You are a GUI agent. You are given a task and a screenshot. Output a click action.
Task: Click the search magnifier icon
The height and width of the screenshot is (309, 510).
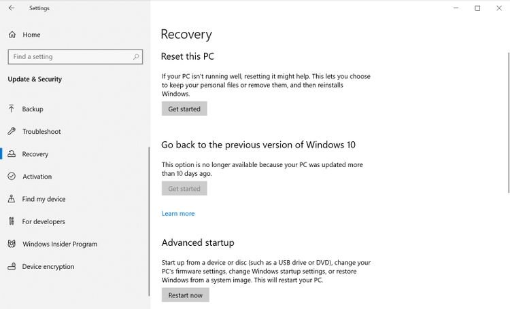point(136,57)
